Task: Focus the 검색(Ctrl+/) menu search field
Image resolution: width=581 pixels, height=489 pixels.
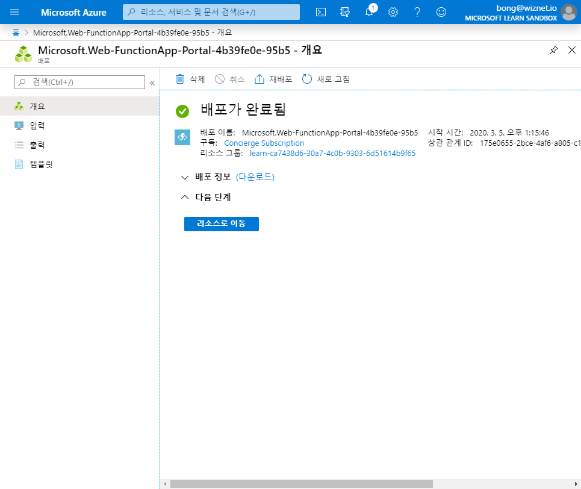Action: coord(79,83)
